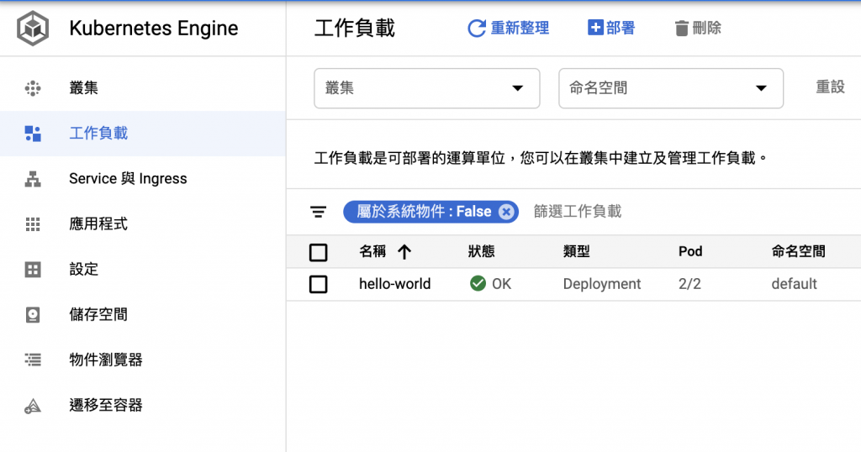
Task: Click the 設定 sidebar icon
Action: click(x=33, y=270)
